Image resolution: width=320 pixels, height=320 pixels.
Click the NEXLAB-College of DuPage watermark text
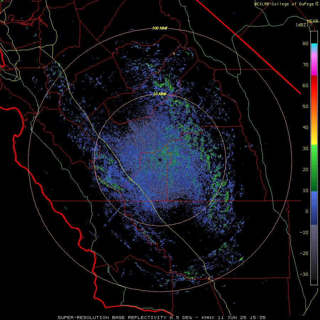click(x=286, y=4)
